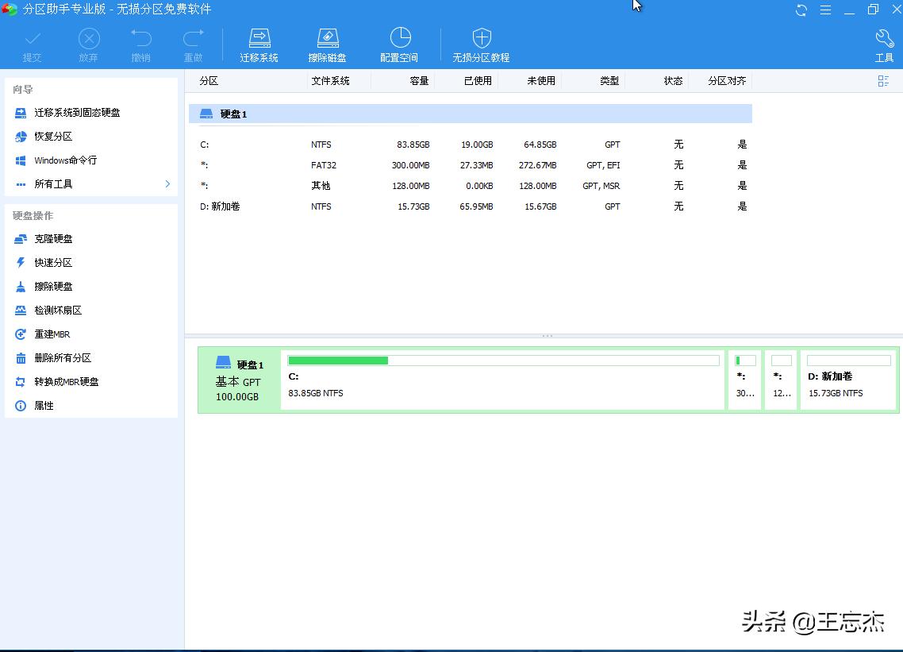Open Windows命令行 from wizard panel

[x=65, y=160]
